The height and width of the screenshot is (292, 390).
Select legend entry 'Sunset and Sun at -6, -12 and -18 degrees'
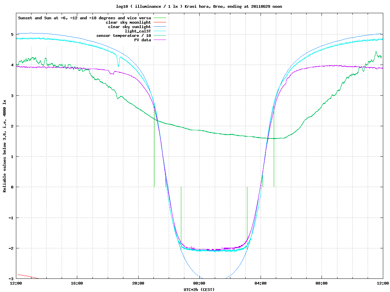[85, 18]
